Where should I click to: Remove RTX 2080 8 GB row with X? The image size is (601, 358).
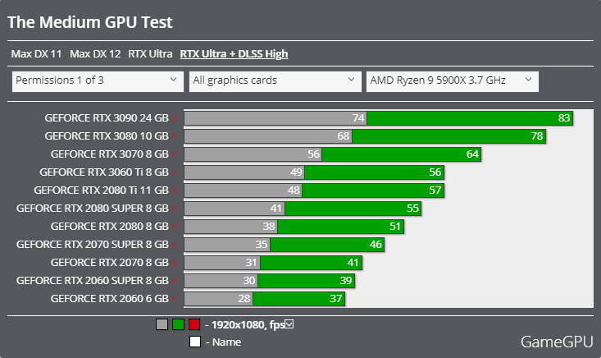(x=175, y=227)
